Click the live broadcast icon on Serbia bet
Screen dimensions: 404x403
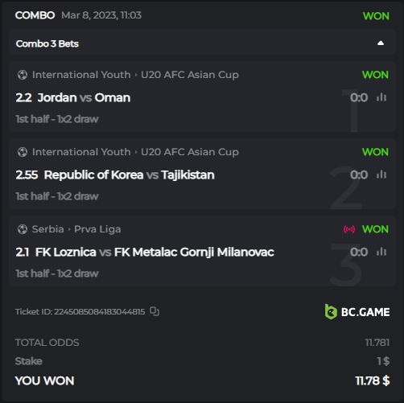pyautogui.click(x=349, y=229)
